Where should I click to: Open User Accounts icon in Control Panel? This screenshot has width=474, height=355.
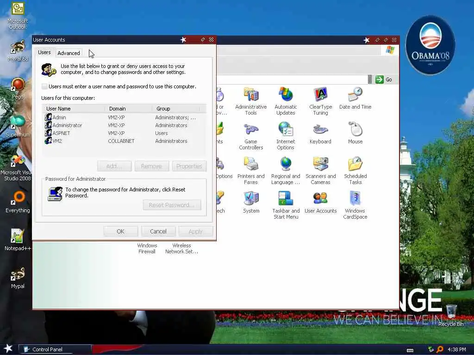320,202
